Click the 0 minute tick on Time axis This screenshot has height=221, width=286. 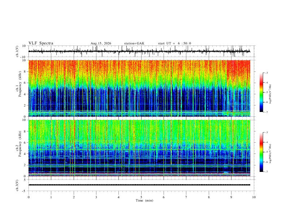pos(29,197)
